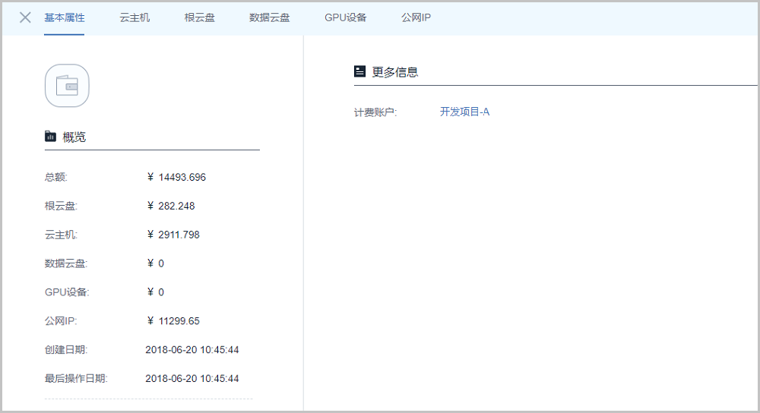Click the 概览 chart icon
Screen dimensions: 760x413
pyautogui.click(x=50, y=137)
